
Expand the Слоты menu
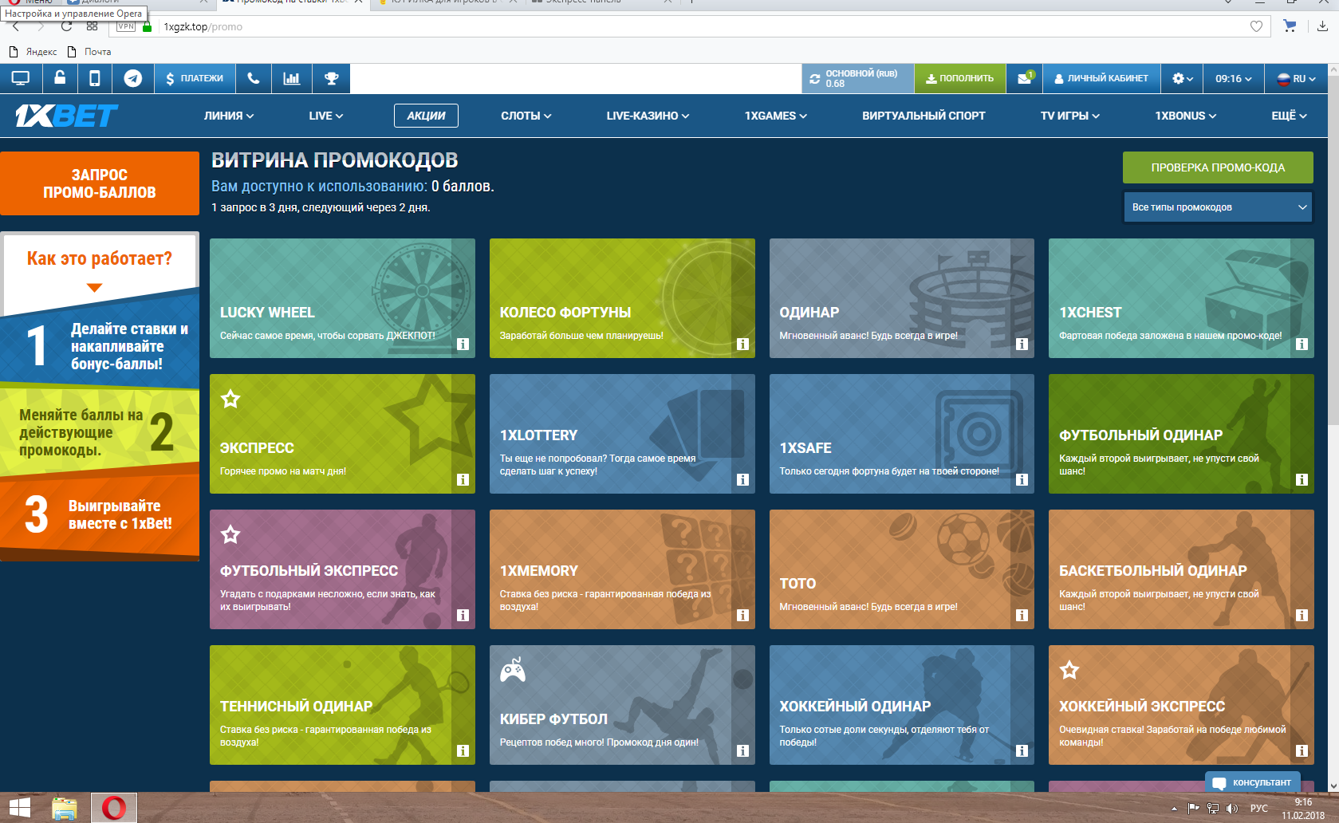click(x=526, y=116)
